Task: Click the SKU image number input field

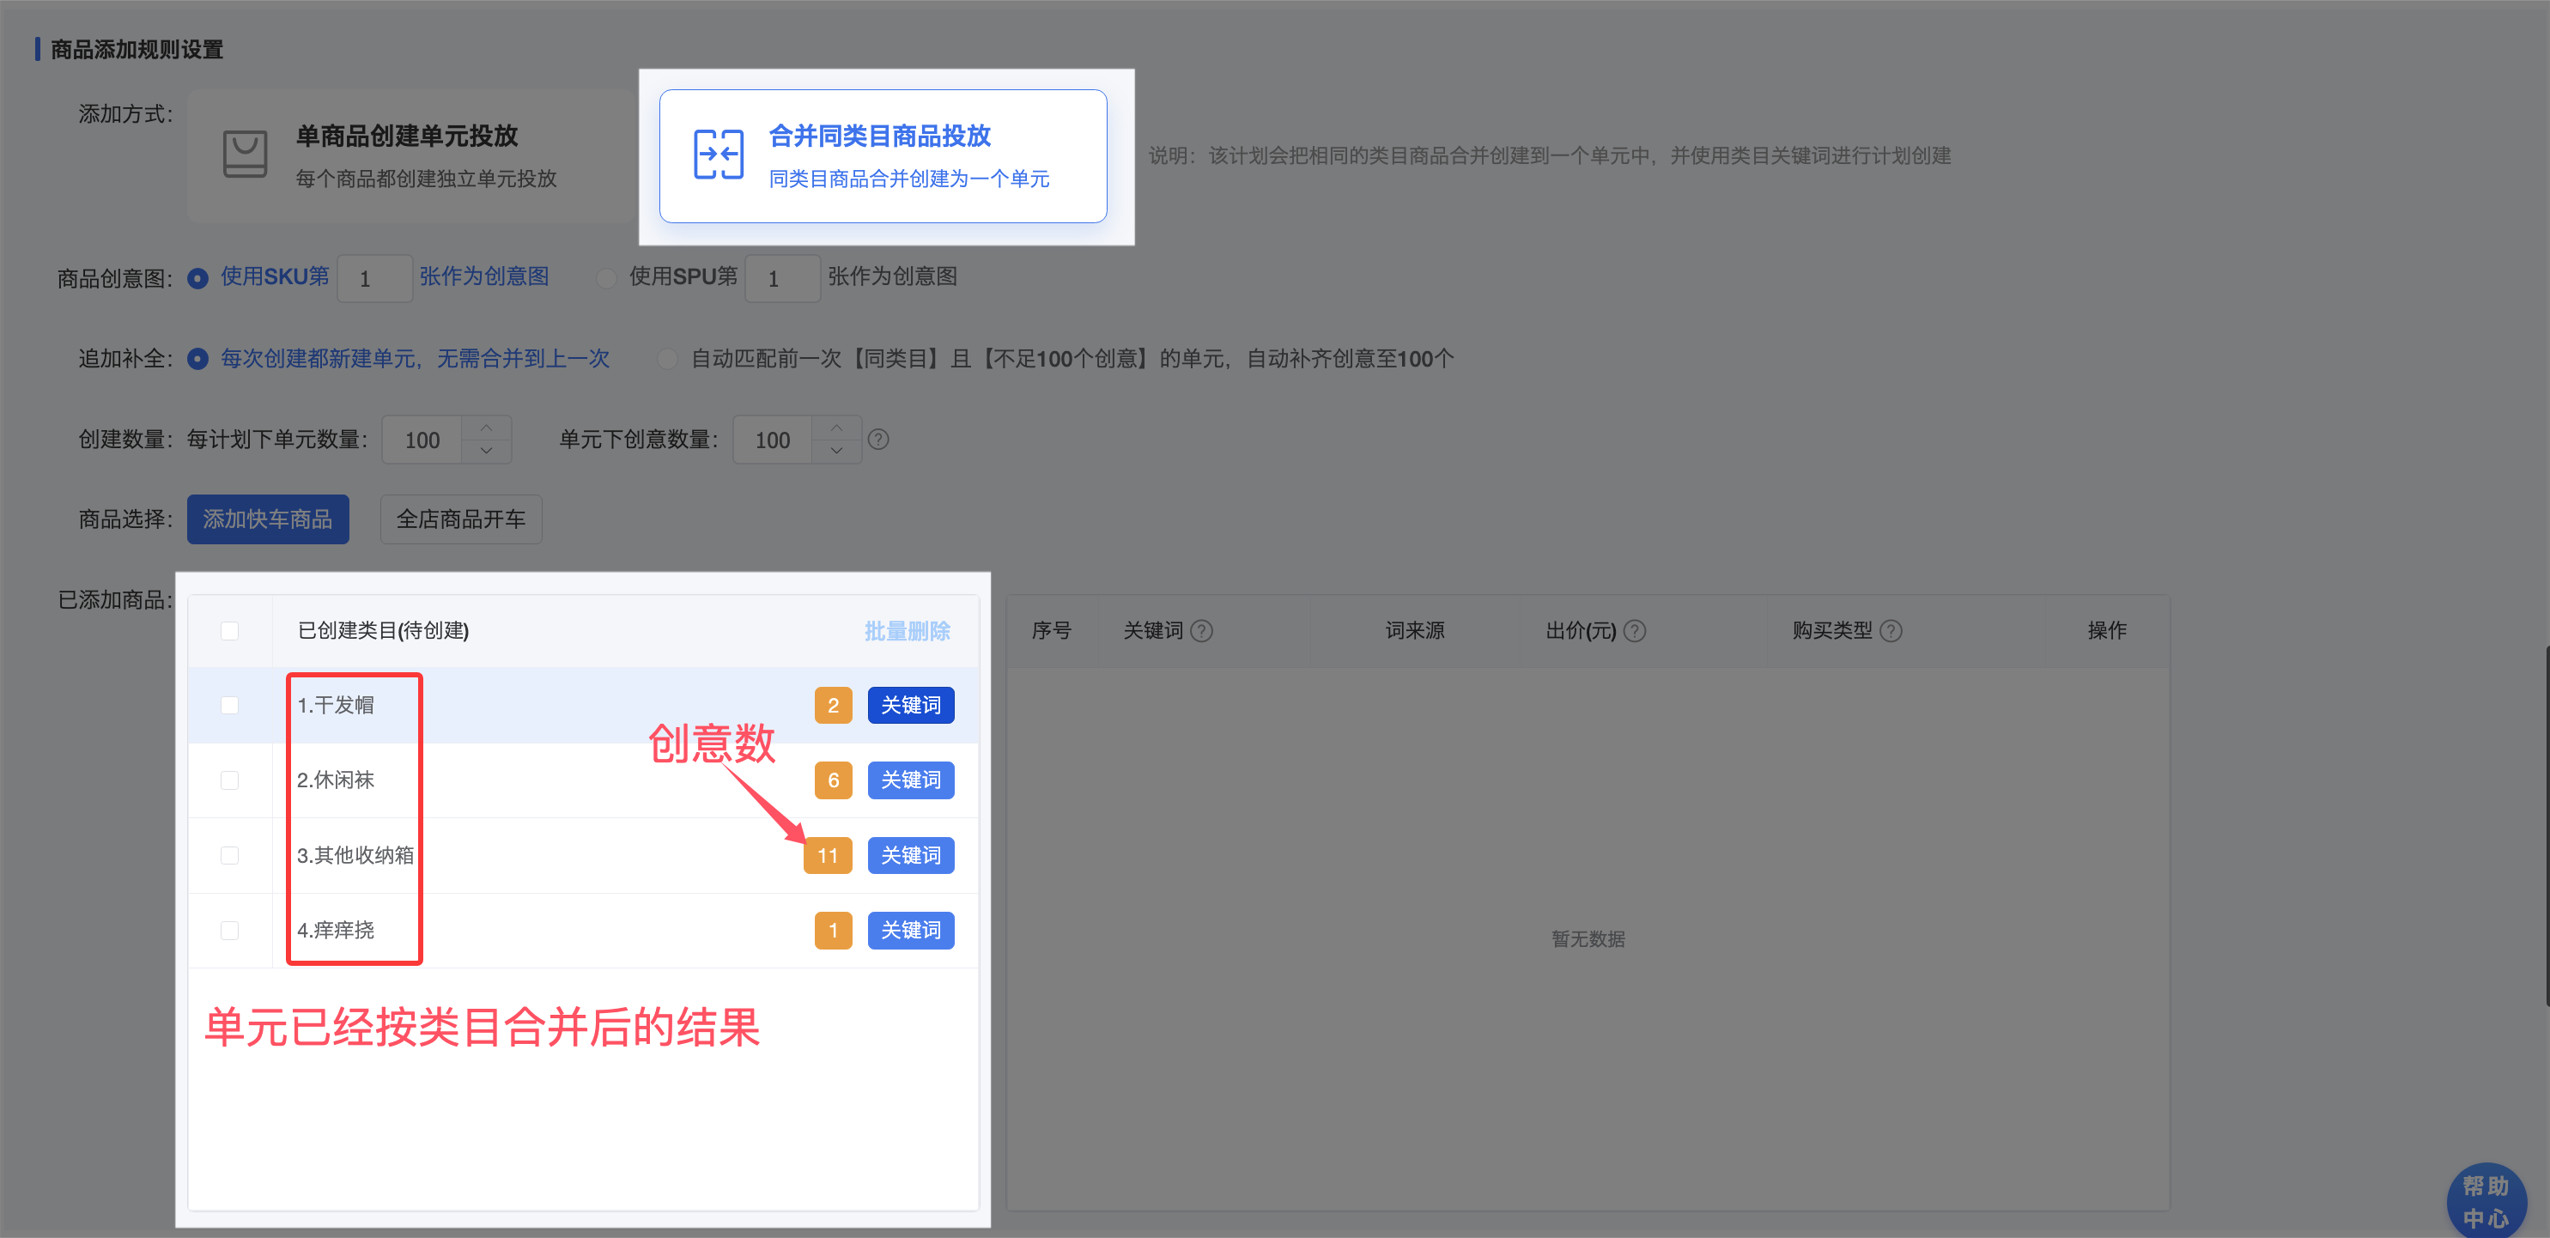Action: (x=374, y=279)
